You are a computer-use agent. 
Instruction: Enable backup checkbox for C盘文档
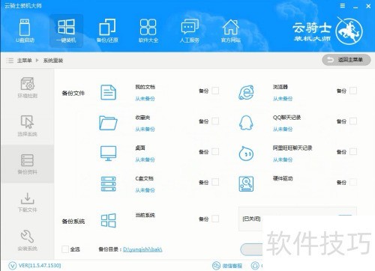point(215,182)
